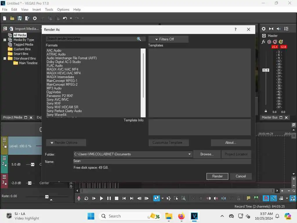Screen dimensions: 297x223
Task: Open the Tools menu
Action: tap(49, 10)
